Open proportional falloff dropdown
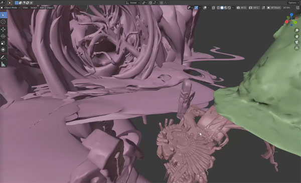301x183 pixels. (x=166, y=3)
